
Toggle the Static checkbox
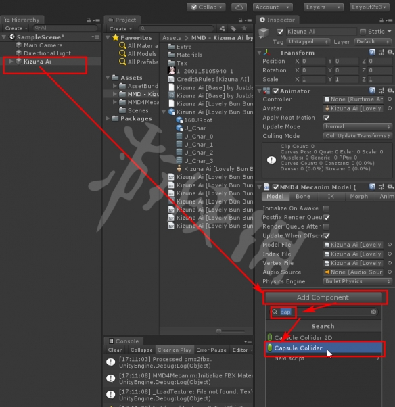(363, 32)
